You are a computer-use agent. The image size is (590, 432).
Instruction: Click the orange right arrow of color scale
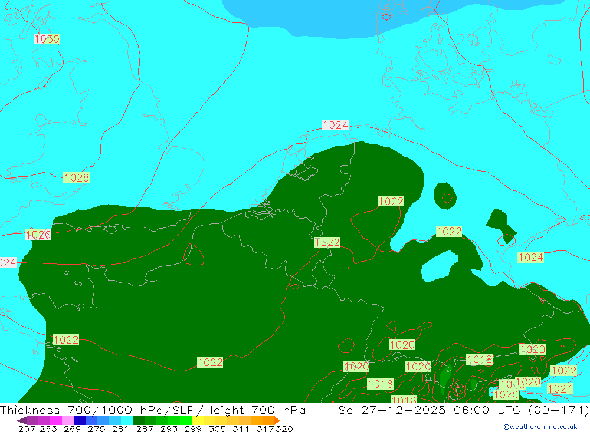[x=277, y=420]
